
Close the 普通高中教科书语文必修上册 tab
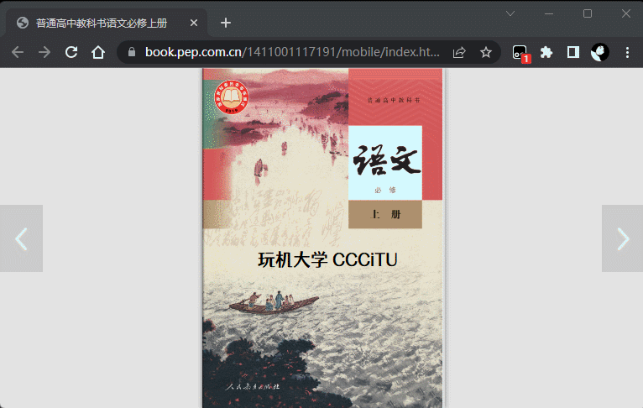(195, 23)
